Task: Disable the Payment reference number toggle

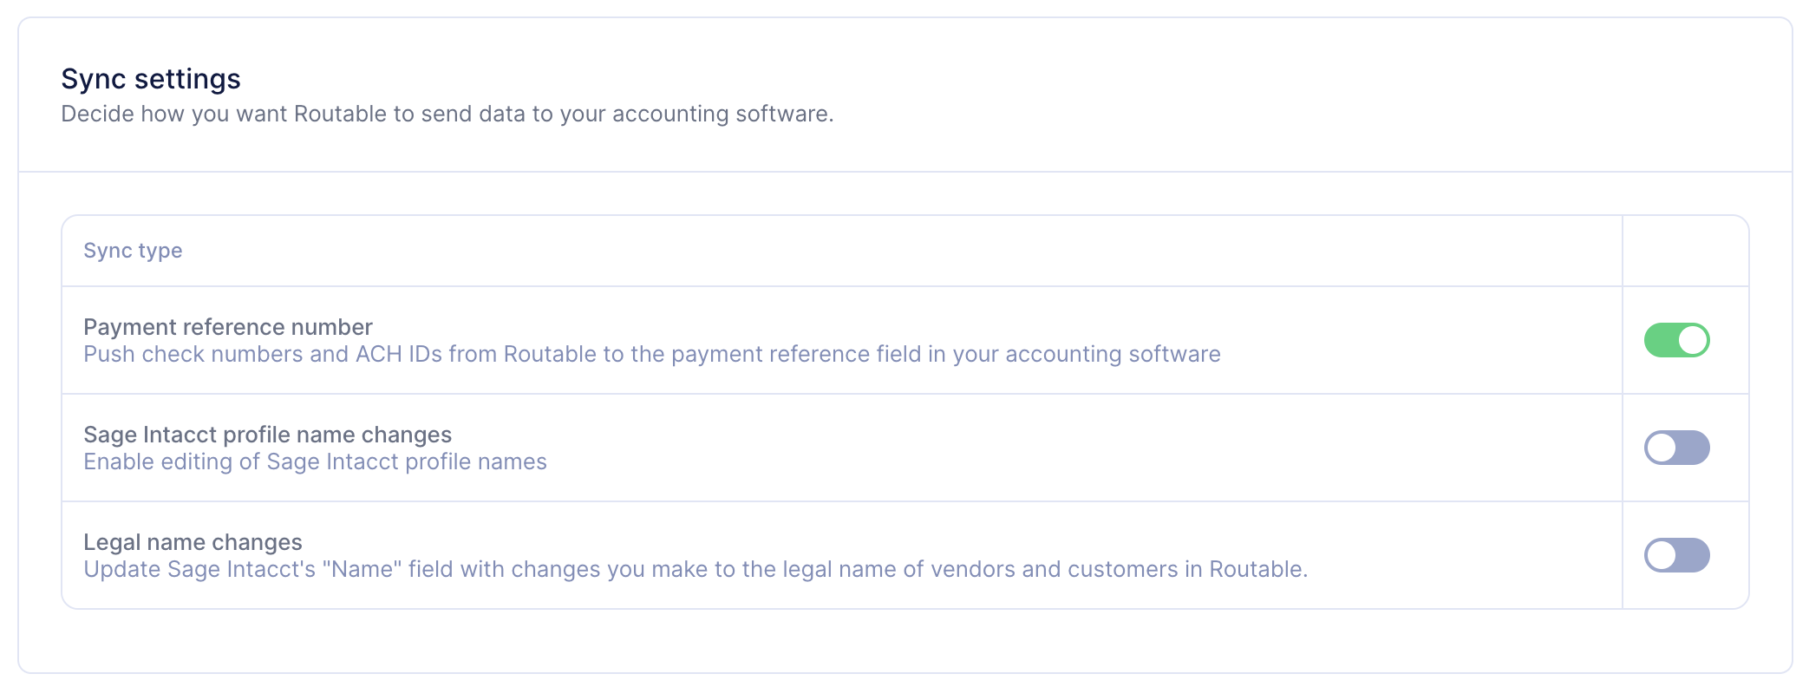Action: [1676, 340]
